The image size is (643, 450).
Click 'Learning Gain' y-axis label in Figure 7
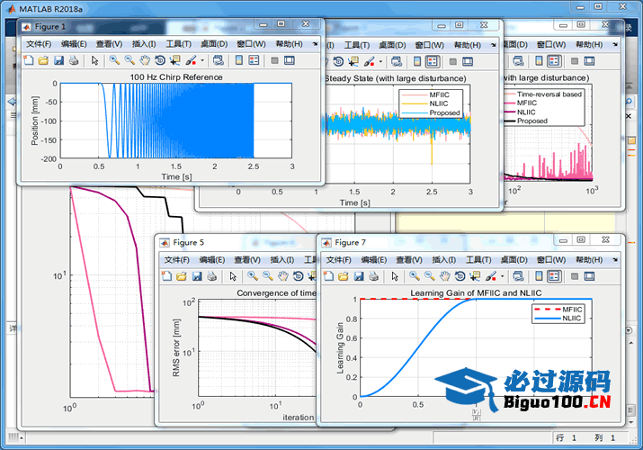point(340,348)
